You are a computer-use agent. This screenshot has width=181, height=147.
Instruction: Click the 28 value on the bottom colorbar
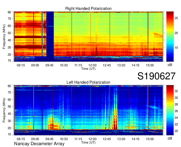pyautogui.click(x=176, y=104)
